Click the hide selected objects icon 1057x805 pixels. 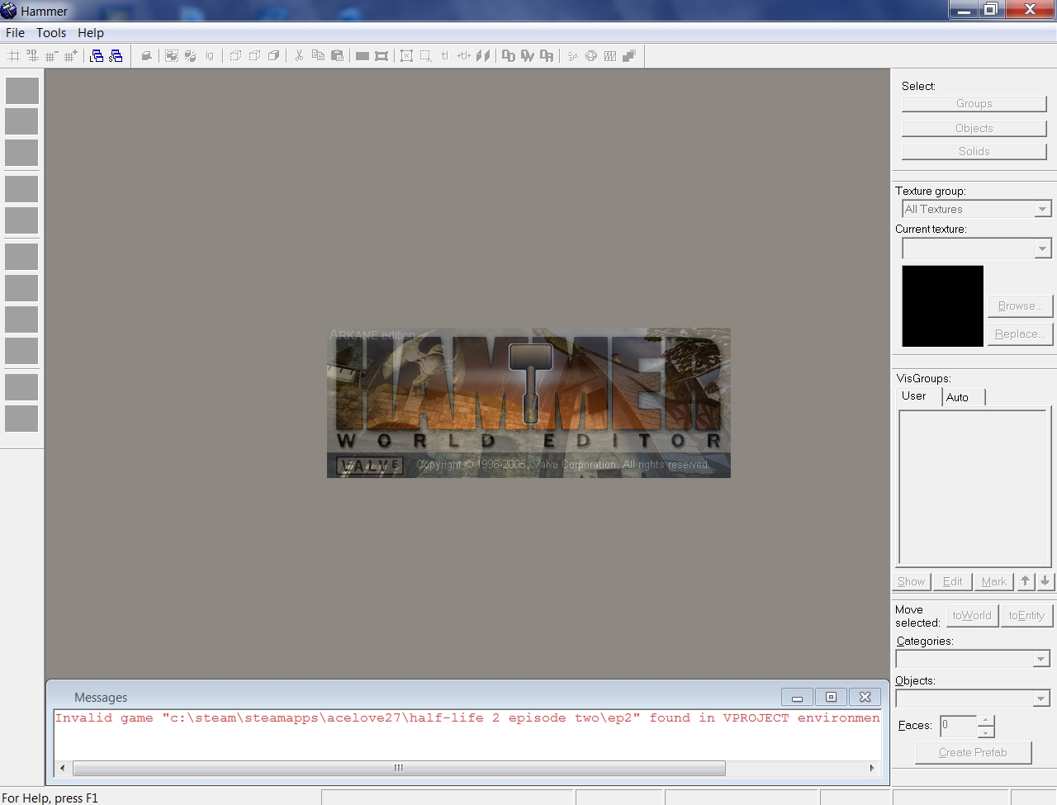click(x=235, y=56)
